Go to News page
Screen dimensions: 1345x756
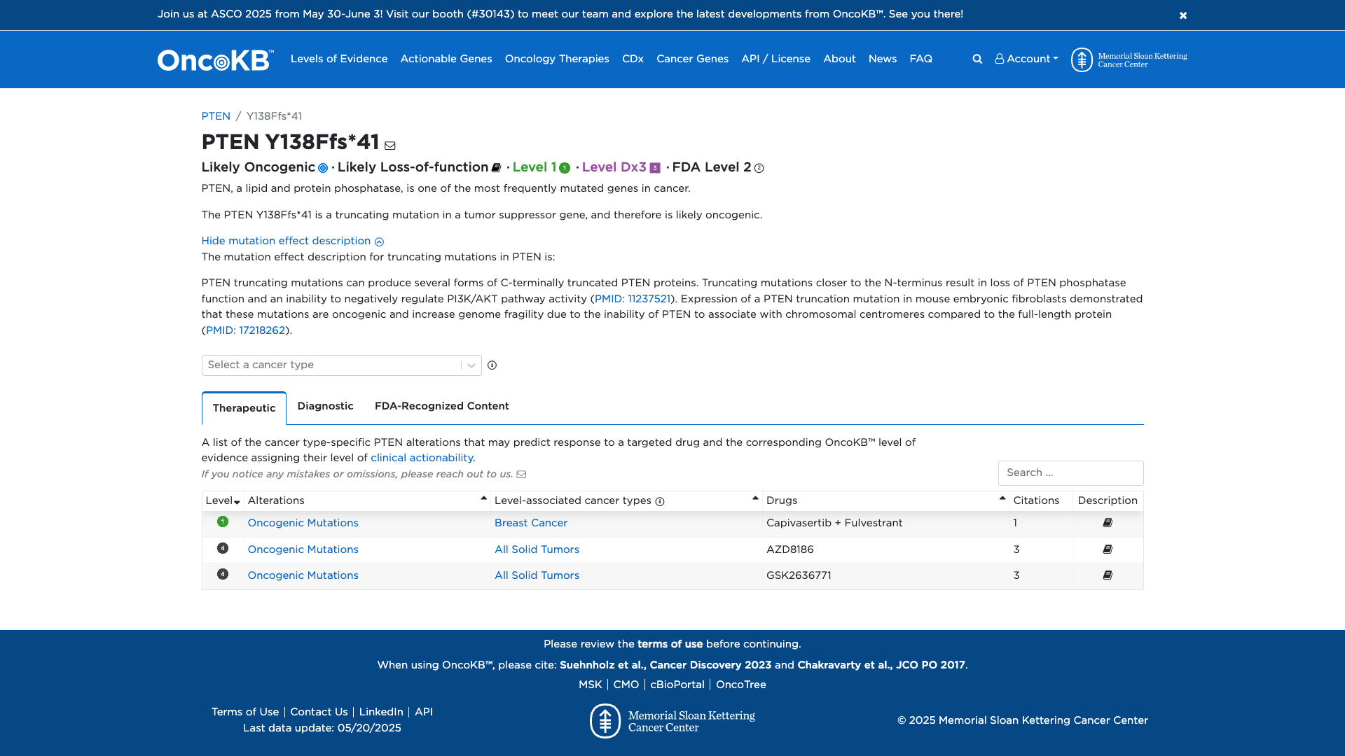pyautogui.click(x=883, y=59)
